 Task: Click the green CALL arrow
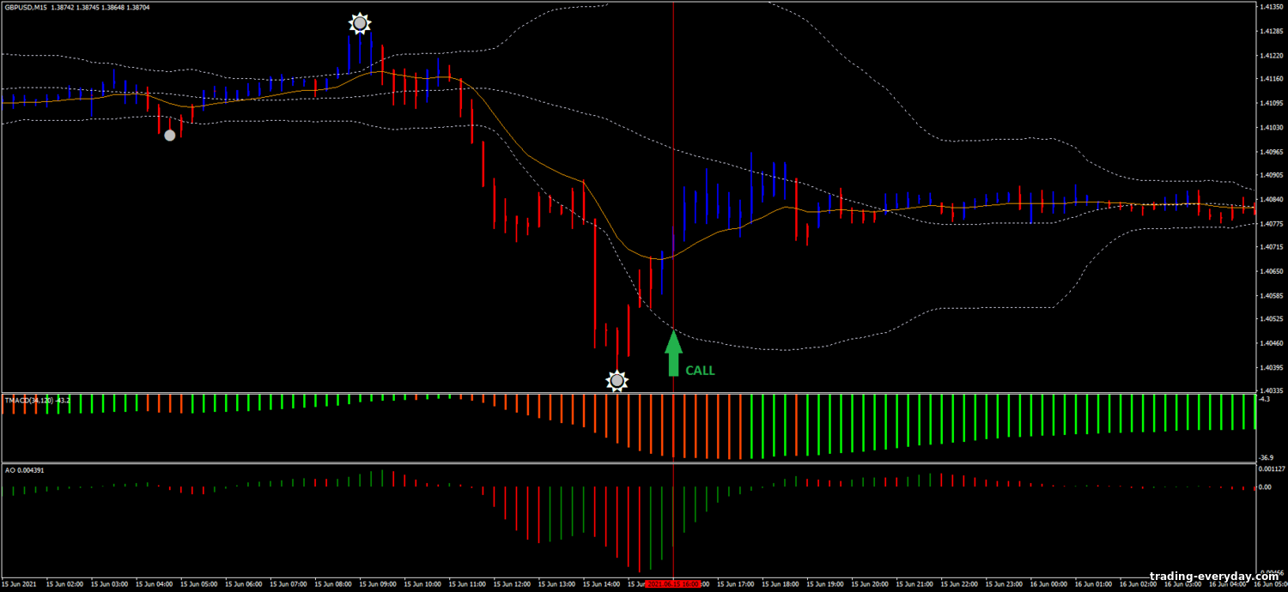point(673,353)
